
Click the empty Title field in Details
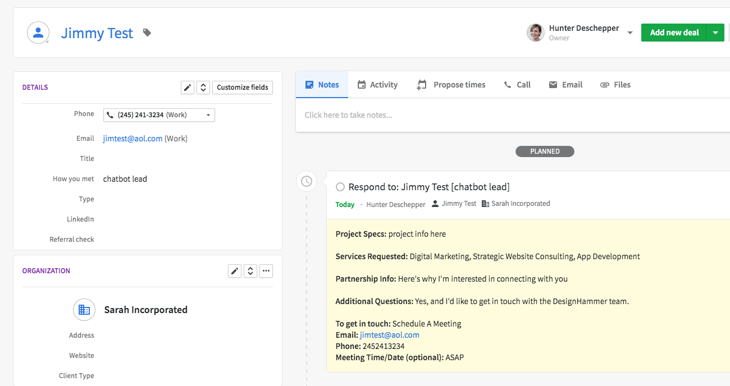pos(188,159)
